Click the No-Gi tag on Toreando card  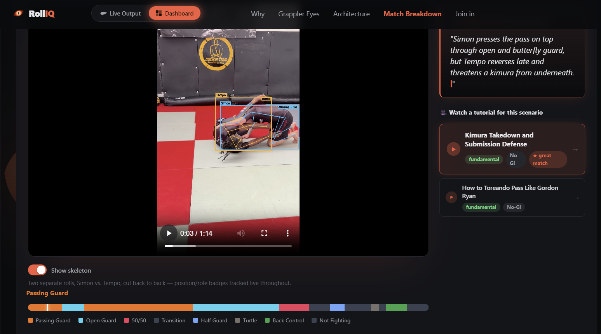(x=514, y=207)
